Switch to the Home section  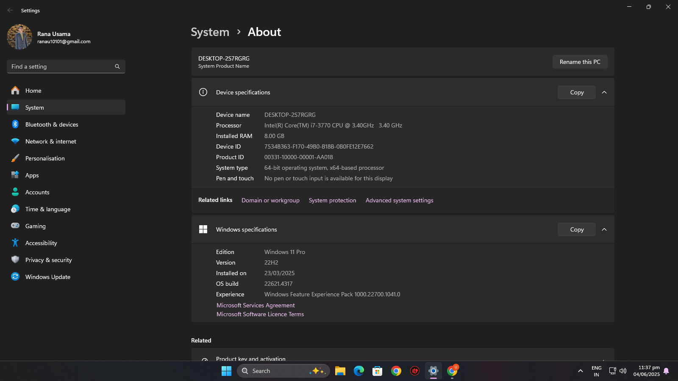click(33, 90)
